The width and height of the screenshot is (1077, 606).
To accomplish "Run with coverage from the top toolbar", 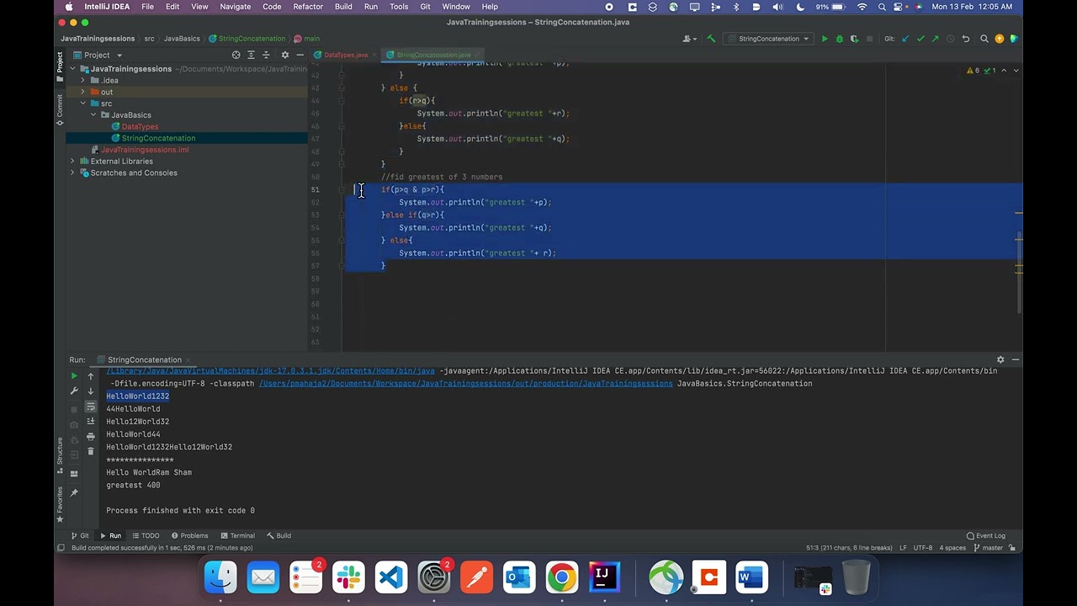I will (853, 39).
